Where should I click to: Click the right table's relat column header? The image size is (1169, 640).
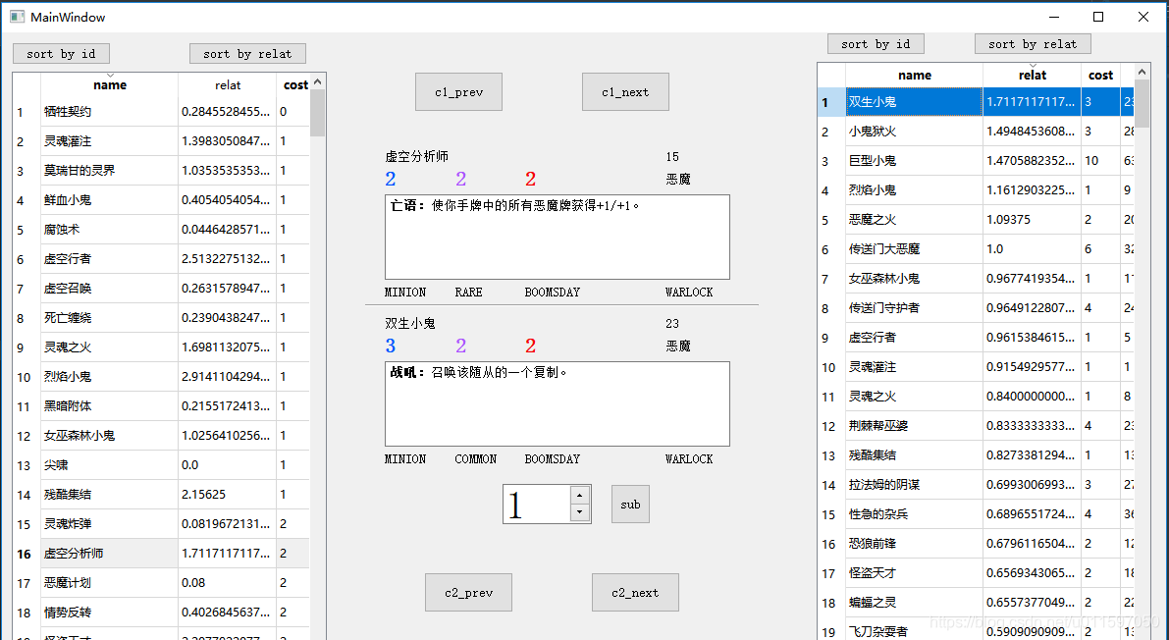(1032, 75)
